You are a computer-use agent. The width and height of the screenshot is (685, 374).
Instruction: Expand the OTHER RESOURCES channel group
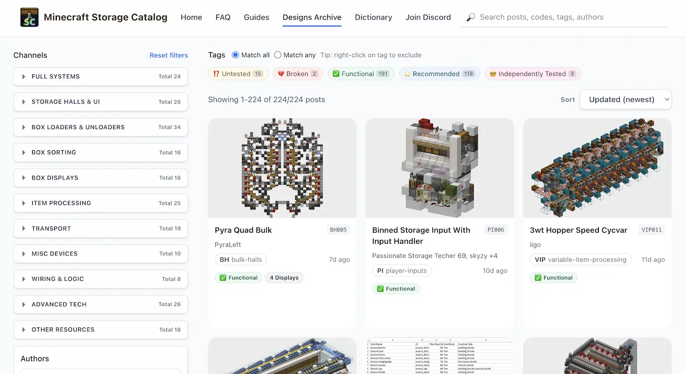[101, 329]
